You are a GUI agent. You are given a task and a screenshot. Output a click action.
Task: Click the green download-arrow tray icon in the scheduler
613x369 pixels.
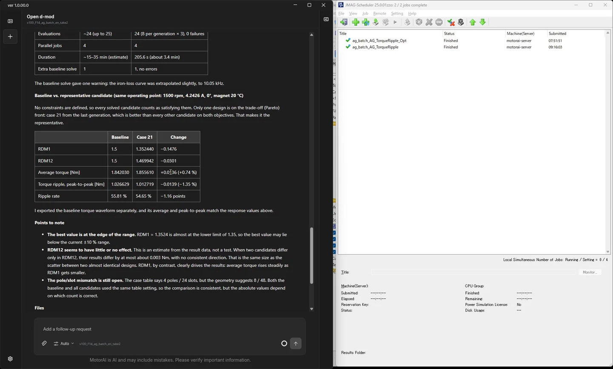(375, 22)
